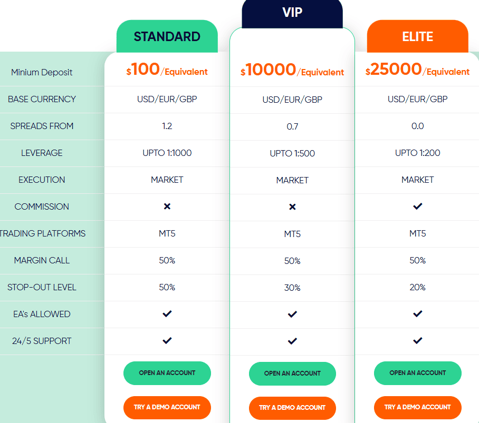The height and width of the screenshot is (423, 479).
Task: Try a demo account for VIP
Action: [292, 407]
